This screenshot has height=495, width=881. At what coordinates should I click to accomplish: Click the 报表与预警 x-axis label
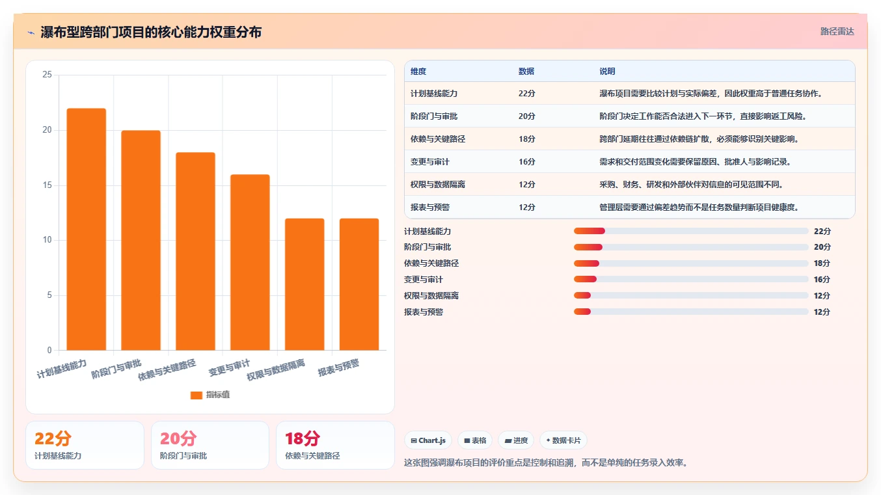point(338,368)
